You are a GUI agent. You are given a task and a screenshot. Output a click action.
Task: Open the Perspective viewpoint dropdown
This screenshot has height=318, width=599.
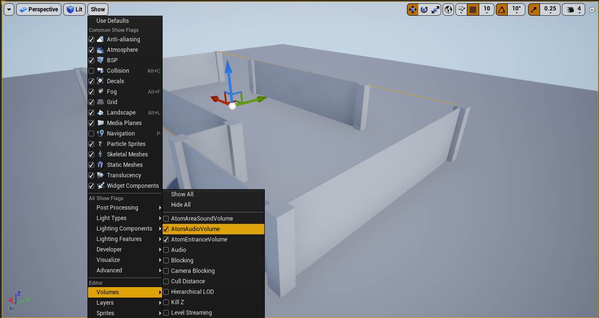(39, 9)
